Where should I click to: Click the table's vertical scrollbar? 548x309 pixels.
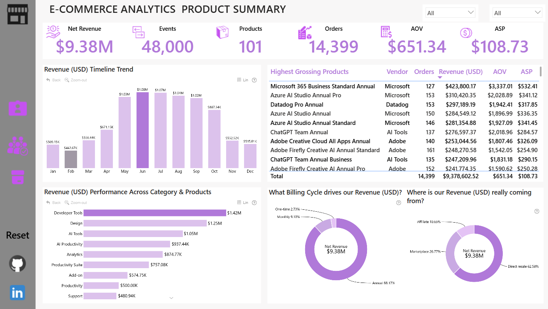click(x=541, y=72)
